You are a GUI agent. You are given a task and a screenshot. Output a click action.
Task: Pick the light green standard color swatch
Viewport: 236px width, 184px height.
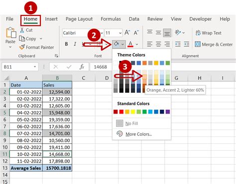click(x=139, y=112)
